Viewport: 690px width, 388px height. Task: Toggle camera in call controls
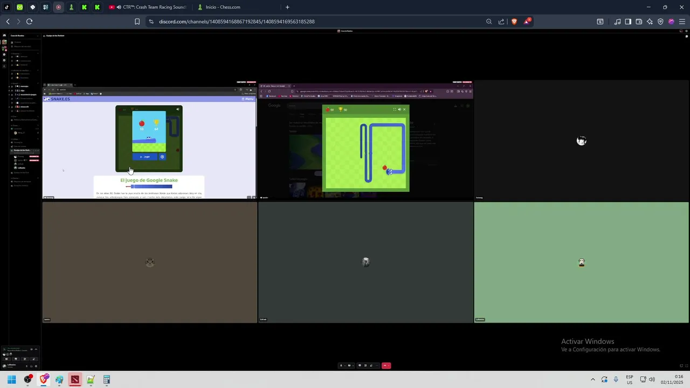[349, 365]
